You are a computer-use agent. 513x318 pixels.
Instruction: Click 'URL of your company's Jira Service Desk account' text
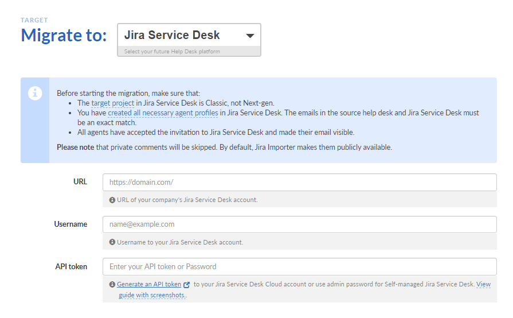pyautogui.click(x=187, y=200)
